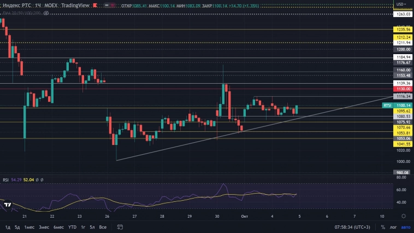Select the 1д time range
This screenshot has width=414, height=233.
(8, 227)
